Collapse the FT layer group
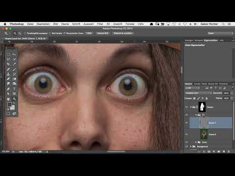Screen dimensions: 235x176 196,115
